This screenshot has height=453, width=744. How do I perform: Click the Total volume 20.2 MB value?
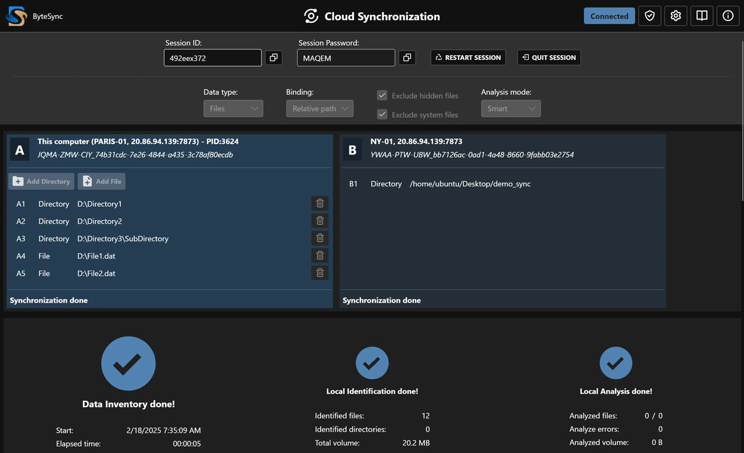tap(416, 443)
